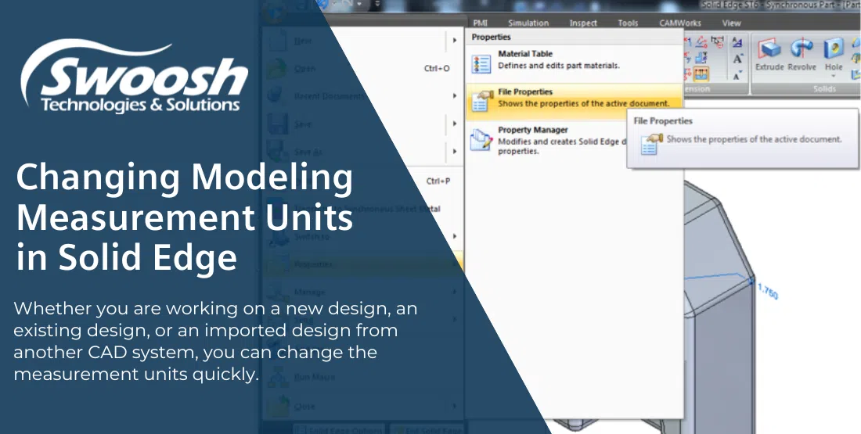The height and width of the screenshot is (434, 861).
Task: Click the Open menu item
Action: click(x=362, y=69)
